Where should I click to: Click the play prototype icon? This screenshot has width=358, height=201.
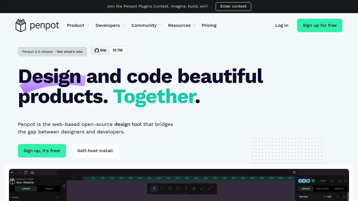tap(346, 181)
